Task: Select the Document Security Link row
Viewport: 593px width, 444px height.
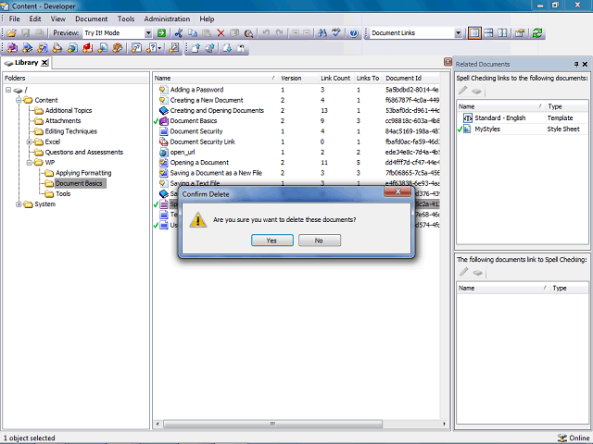Action: (296, 142)
